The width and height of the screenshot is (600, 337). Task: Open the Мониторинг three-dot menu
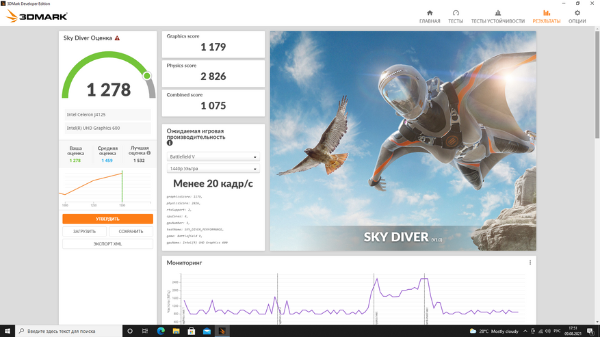[x=530, y=262]
